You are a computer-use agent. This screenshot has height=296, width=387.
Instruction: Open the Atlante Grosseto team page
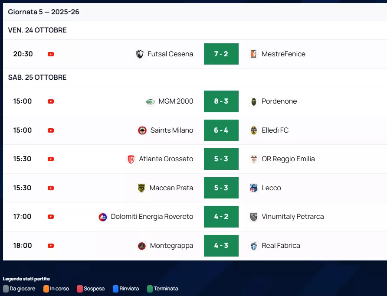[x=166, y=159]
